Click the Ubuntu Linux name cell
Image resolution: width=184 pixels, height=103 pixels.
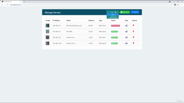click(x=71, y=43)
